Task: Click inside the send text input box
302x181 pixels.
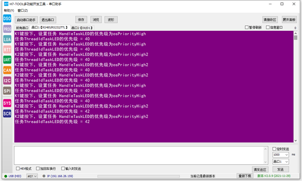Action: (139, 155)
